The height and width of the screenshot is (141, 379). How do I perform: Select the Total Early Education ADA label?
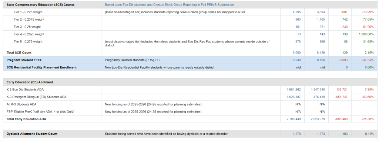click(26, 119)
